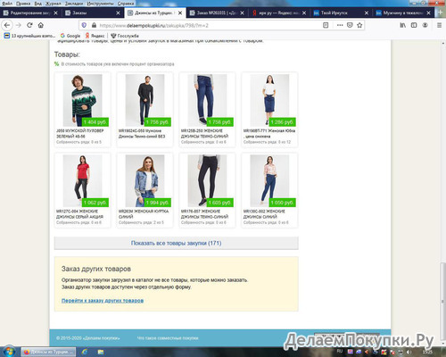This screenshot has height=357, width=446.
Task: Go to the browser home page icon
Action: [x=41, y=25]
